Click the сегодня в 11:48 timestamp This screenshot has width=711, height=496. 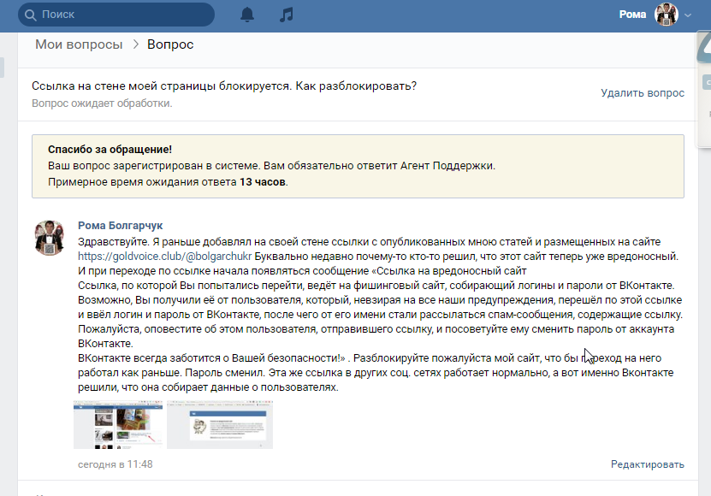click(116, 464)
